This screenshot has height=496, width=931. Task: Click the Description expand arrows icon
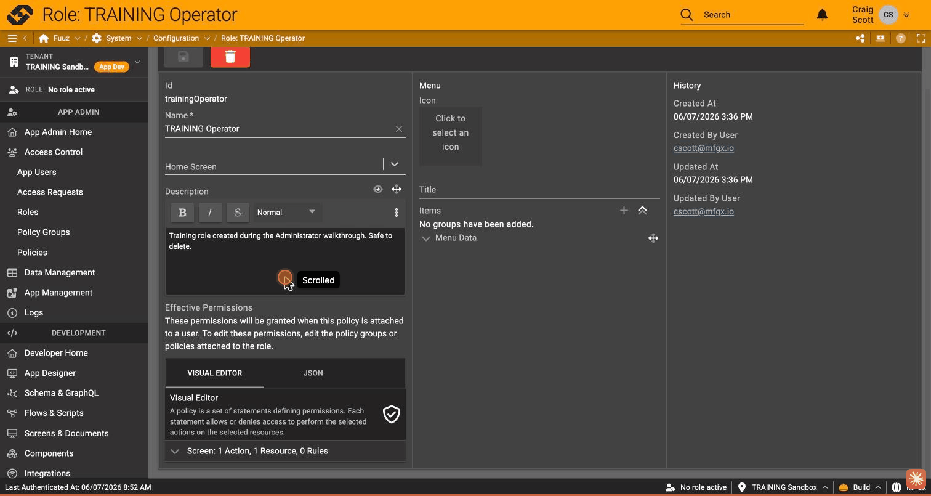point(397,189)
